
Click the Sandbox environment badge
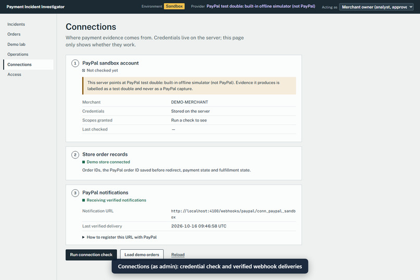point(174,6)
